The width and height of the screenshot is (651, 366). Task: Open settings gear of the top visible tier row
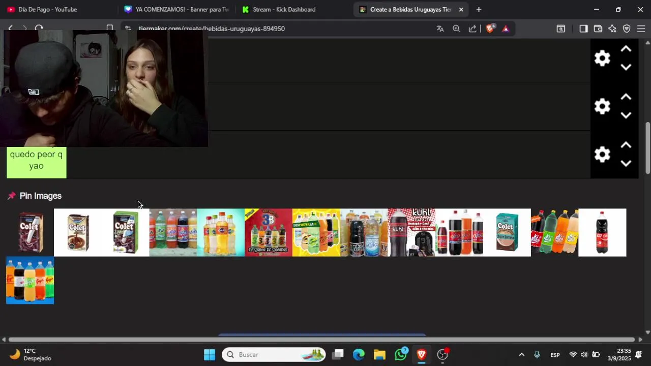tap(602, 58)
